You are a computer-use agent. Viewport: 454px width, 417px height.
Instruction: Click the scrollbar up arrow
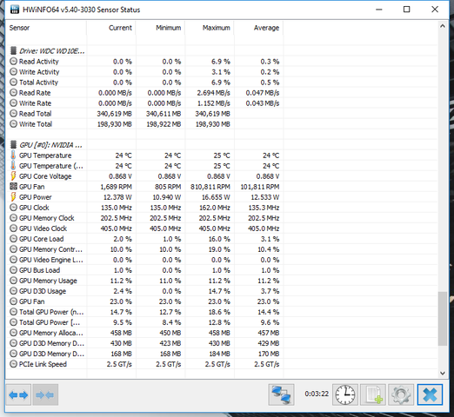point(443,26)
